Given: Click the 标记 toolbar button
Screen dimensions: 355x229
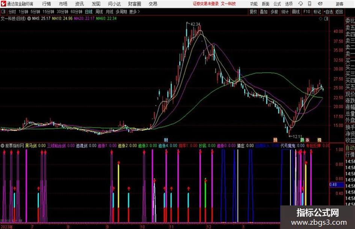Looking at the screenshot, I should pos(317,12).
